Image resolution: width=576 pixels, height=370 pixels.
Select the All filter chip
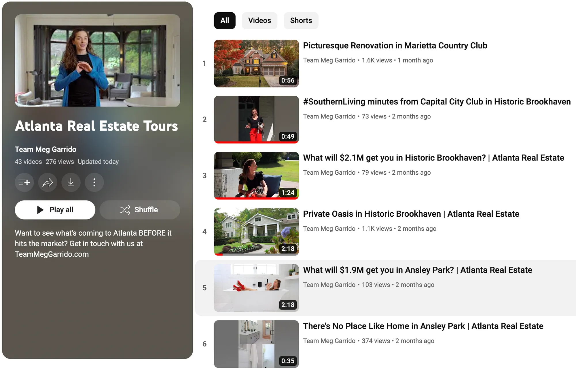224,20
